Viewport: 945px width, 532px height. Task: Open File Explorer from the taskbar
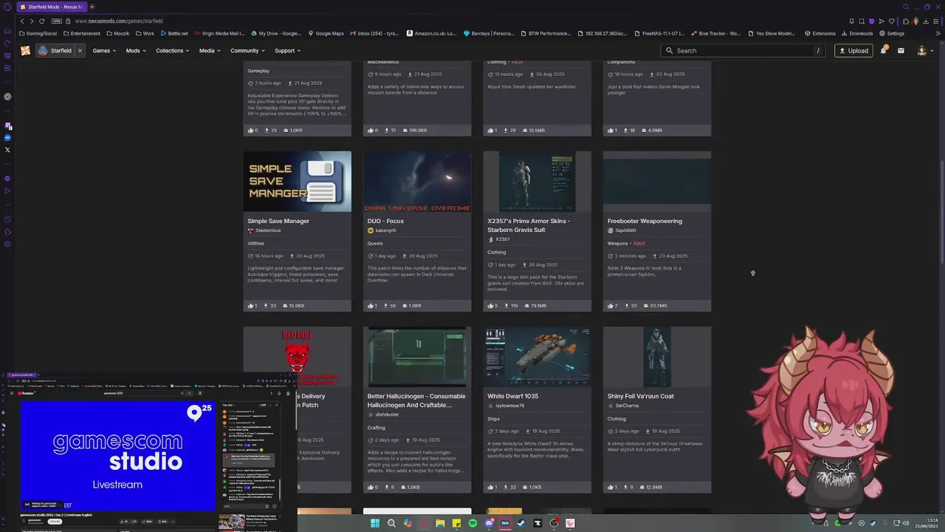(440, 523)
